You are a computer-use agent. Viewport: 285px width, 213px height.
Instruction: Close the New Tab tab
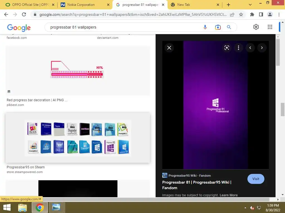(x=218, y=5)
